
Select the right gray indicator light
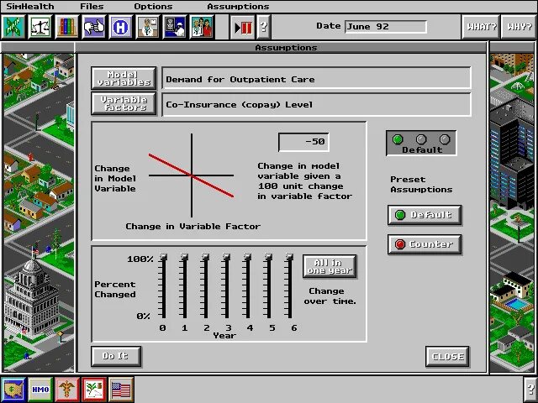tap(445, 139)
